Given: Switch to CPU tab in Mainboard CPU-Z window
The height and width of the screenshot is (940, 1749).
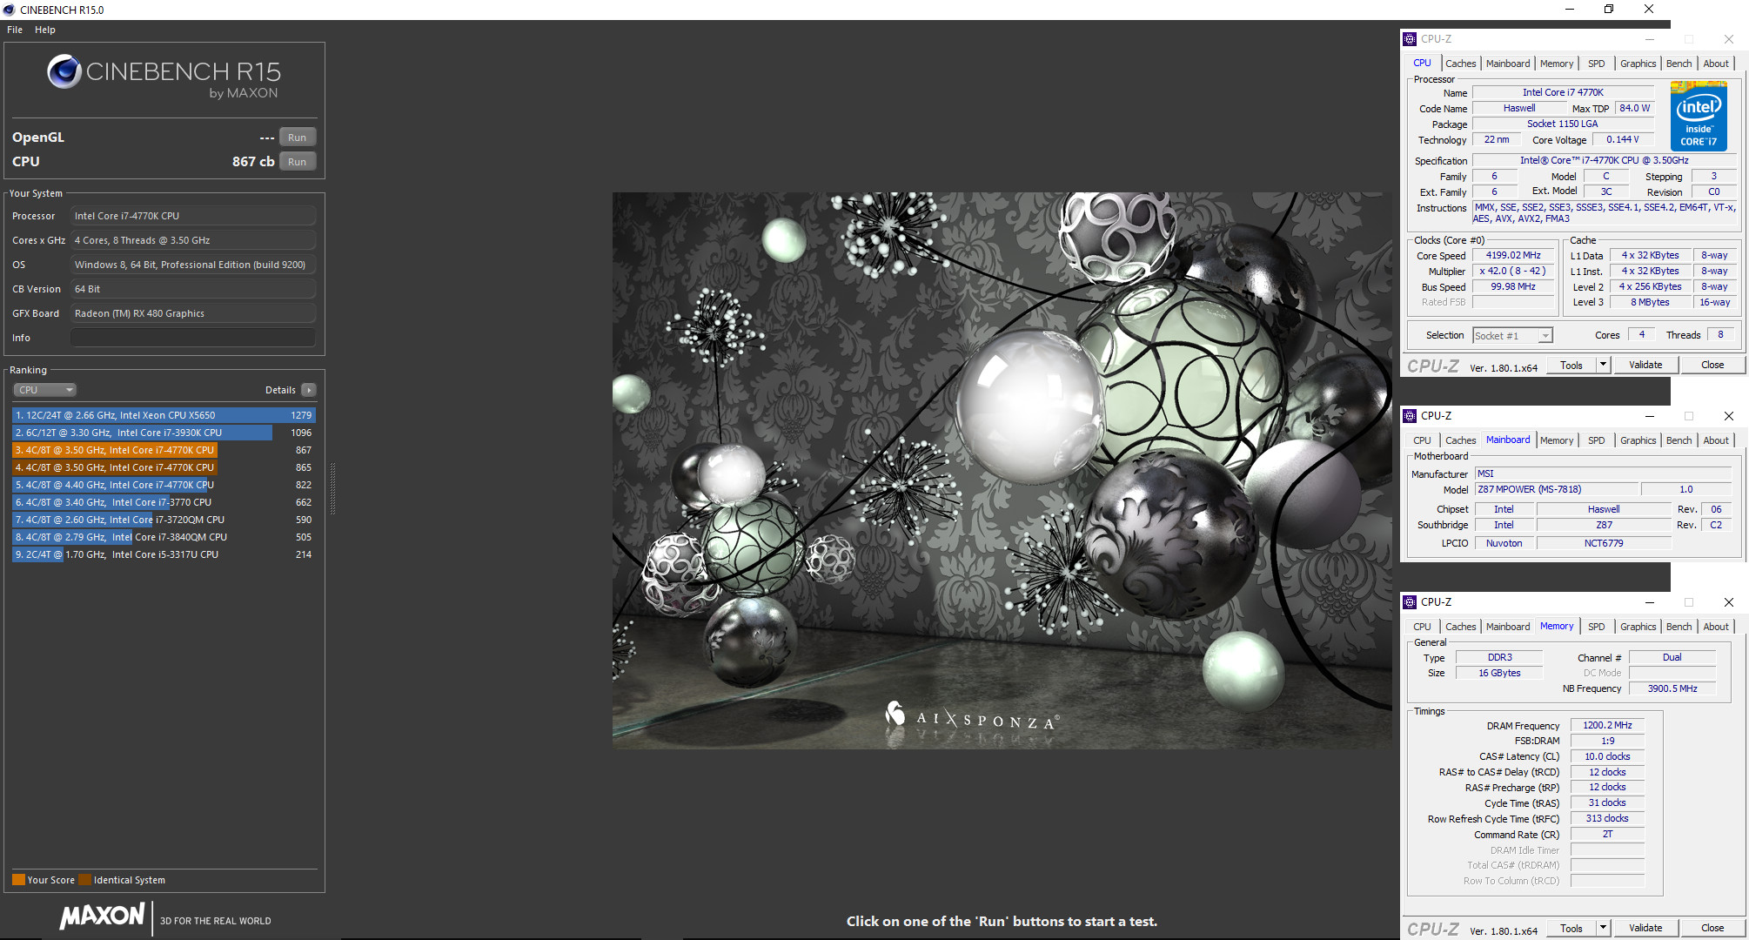Looking at the screenshot, I should point(1422,440).
